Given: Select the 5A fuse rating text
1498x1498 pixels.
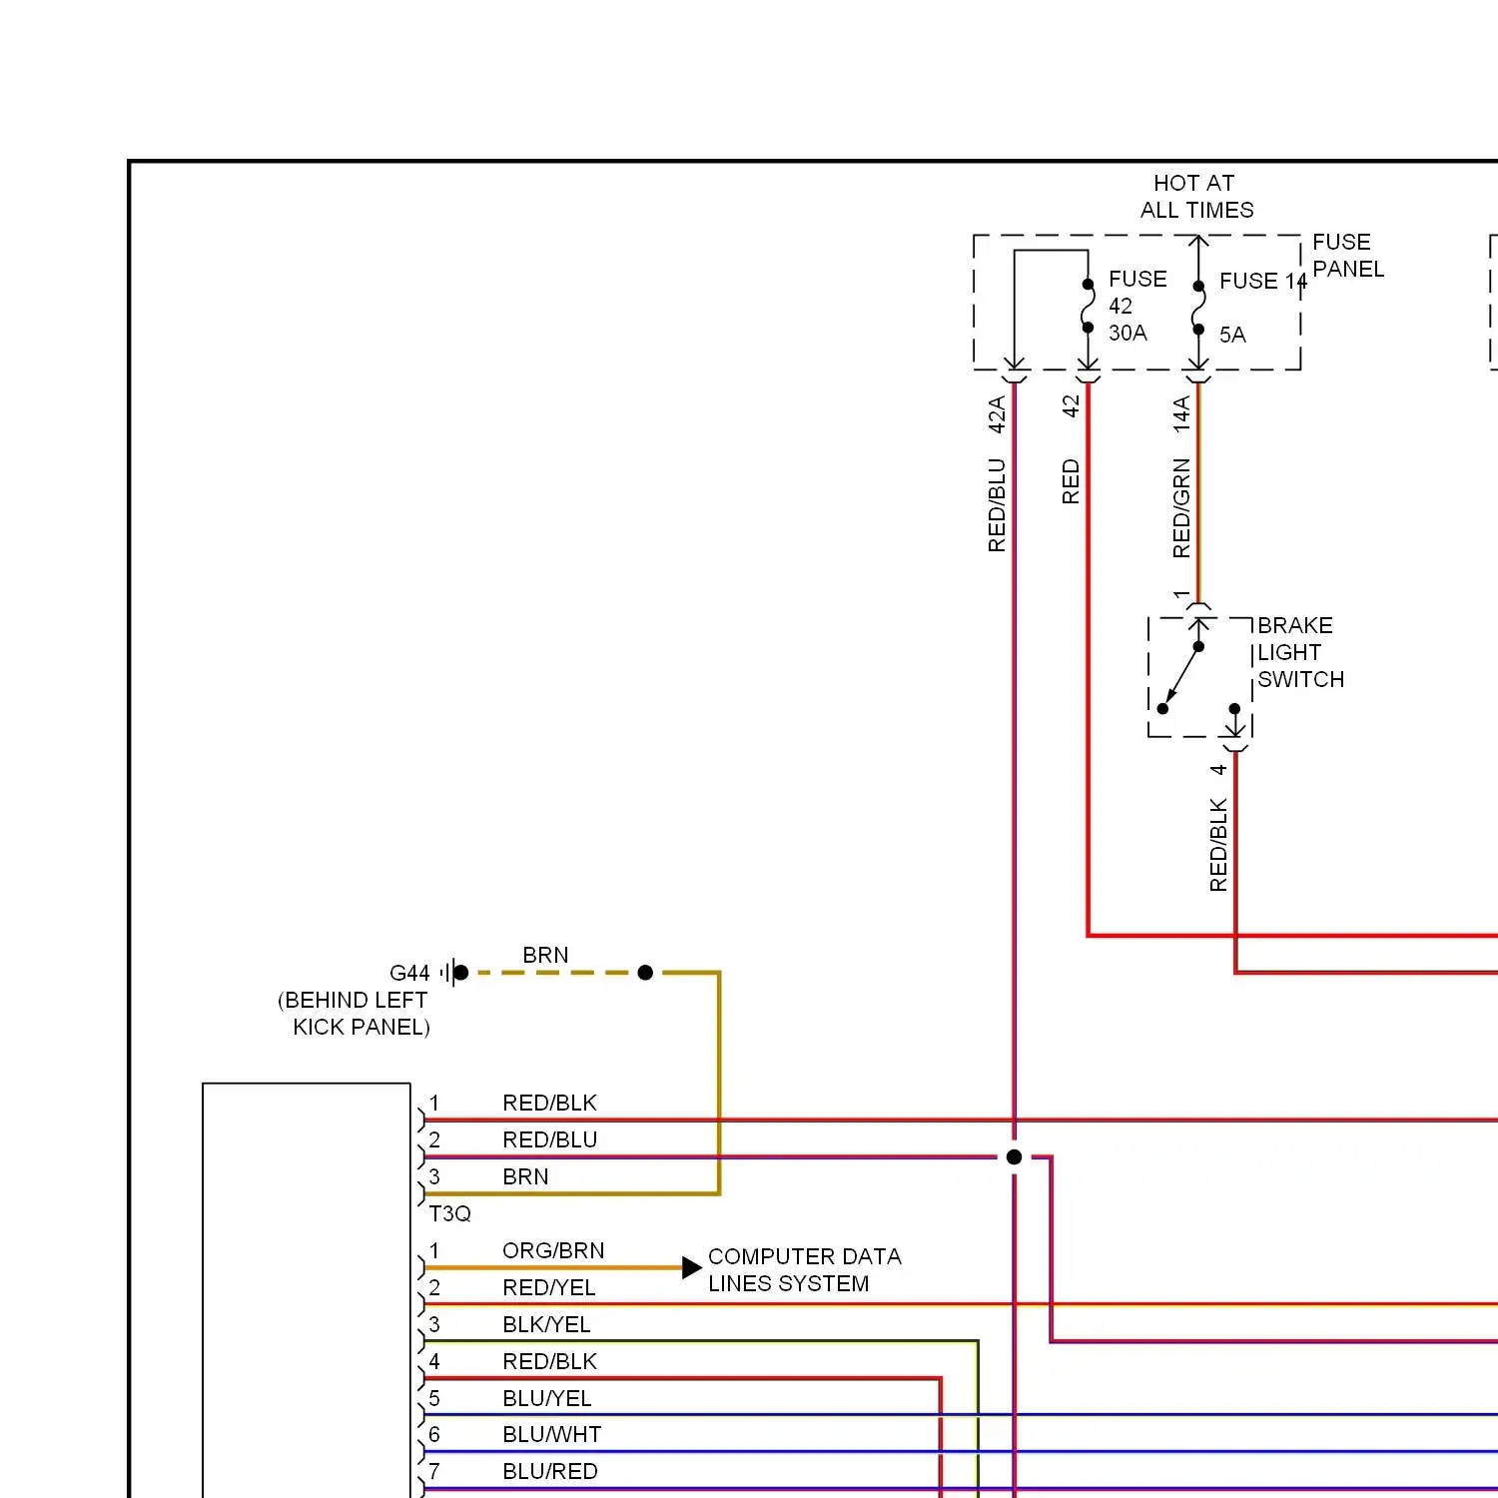Looking at the screenshot, I should [1232, 336].
